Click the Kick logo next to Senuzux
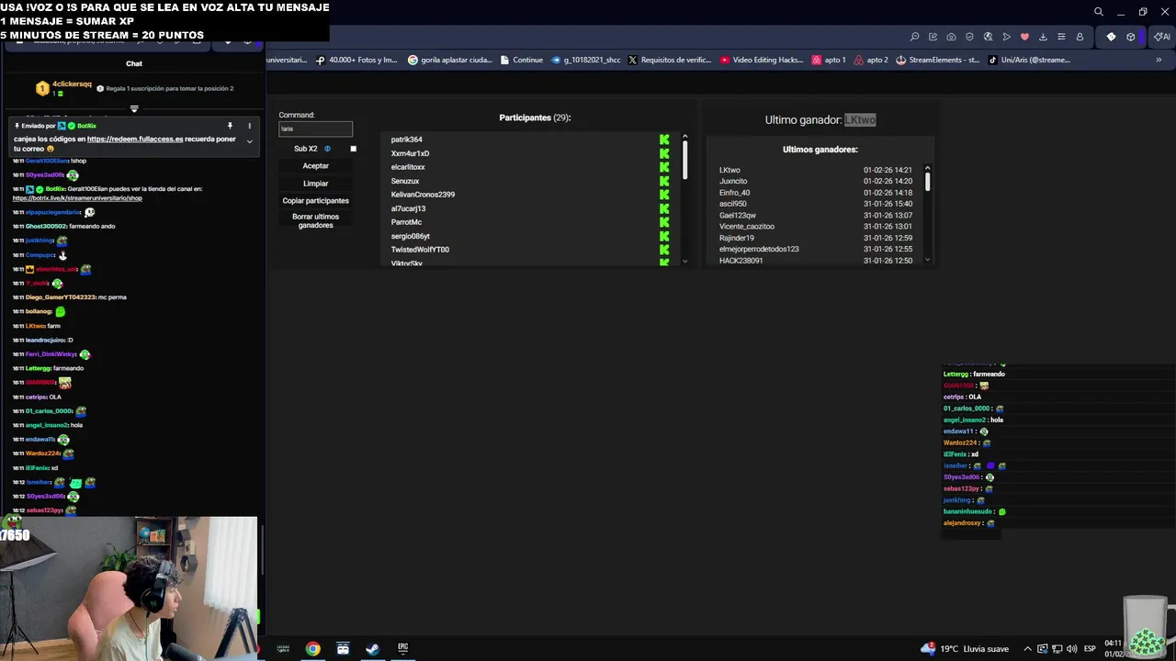Viewport: 1176px width, 661px height. [x=664, y=181]
